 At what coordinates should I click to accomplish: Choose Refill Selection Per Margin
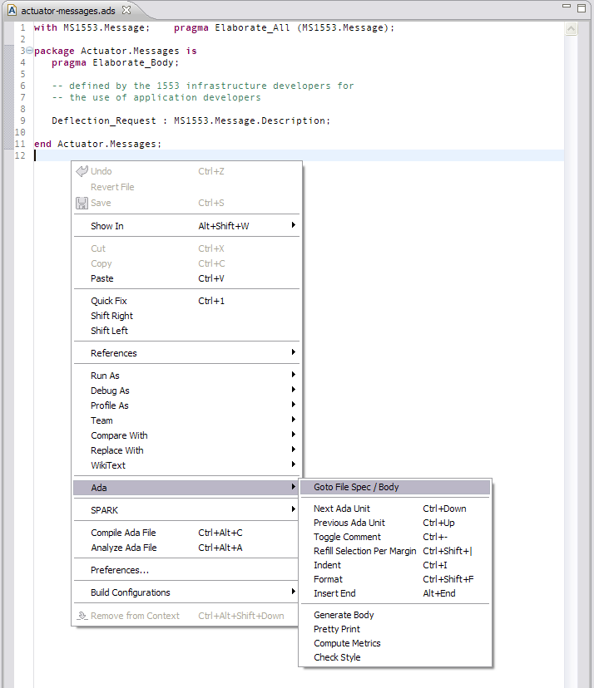point(395,551)
